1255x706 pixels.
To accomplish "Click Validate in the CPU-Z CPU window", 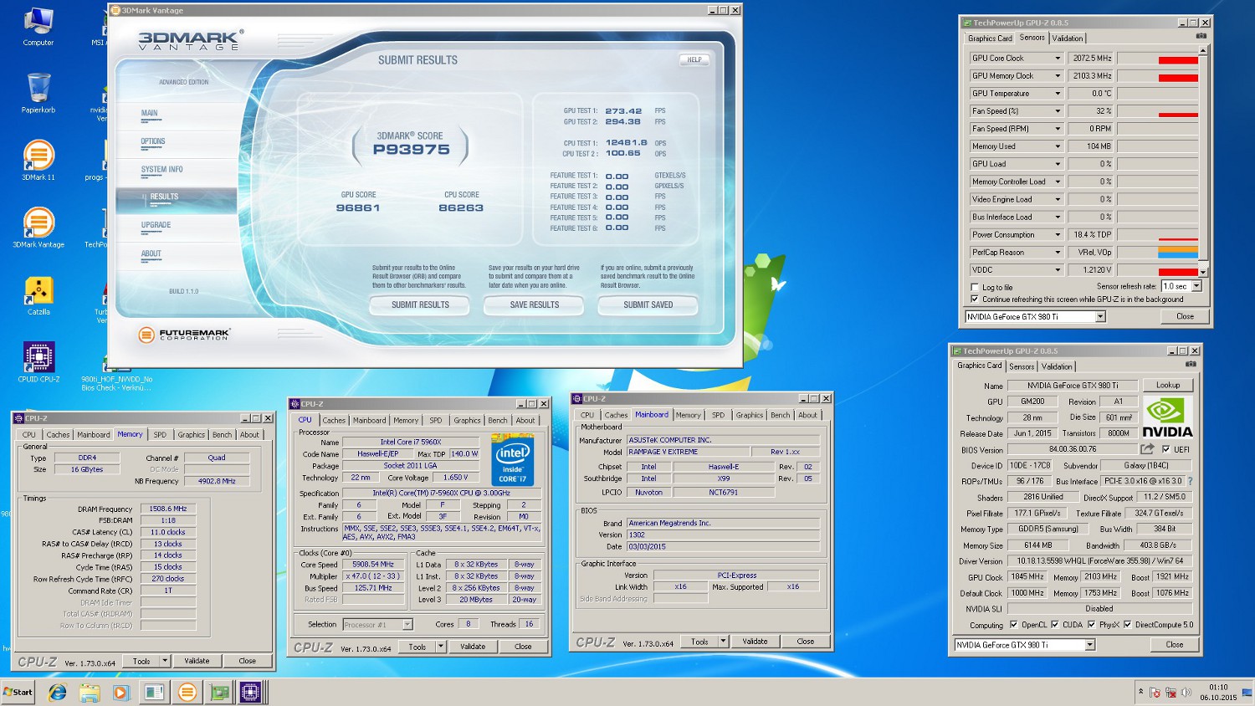I will click(x=473, y=647).
